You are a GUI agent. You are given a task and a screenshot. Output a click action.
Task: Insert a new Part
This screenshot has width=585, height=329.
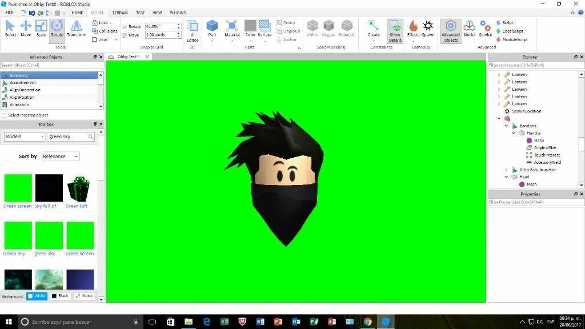click(212, 29)
